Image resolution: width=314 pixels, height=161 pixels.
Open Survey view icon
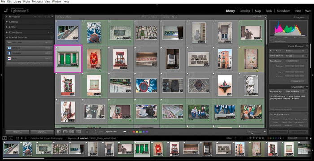point(78,131)
